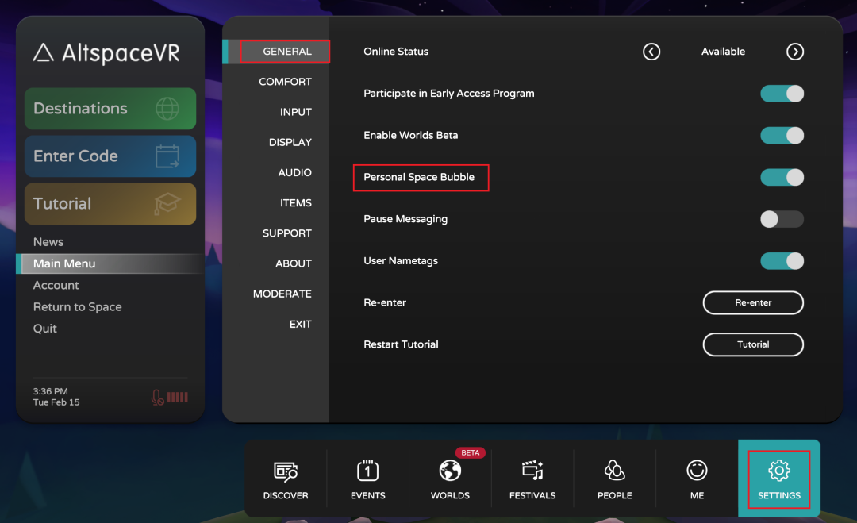Image resolution: width=857 pixels, height=523 pixels.
Task: Click the muted microphone icon
Action: pos(157,398)
